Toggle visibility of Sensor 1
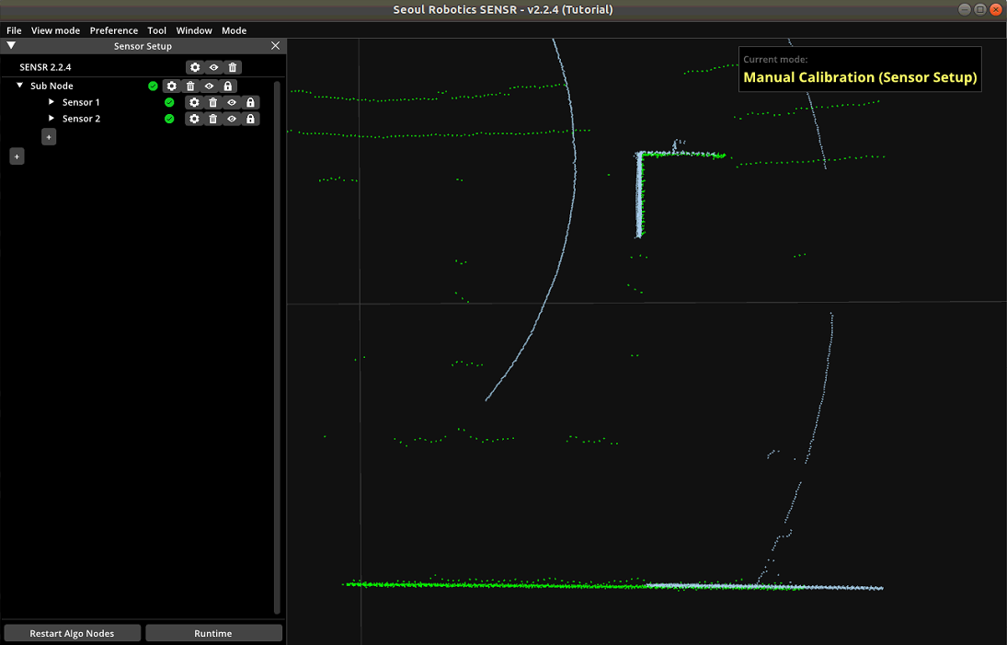This screenshot has height=645, width=1007. click(232, 102)
